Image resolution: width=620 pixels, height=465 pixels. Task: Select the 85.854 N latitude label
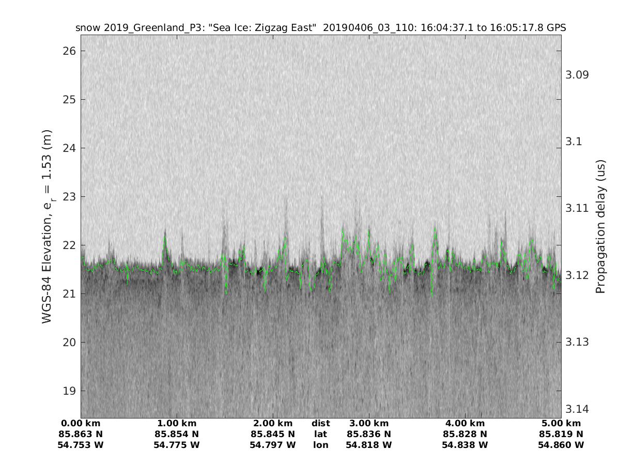pyautogui.click(x=177, y=434)
